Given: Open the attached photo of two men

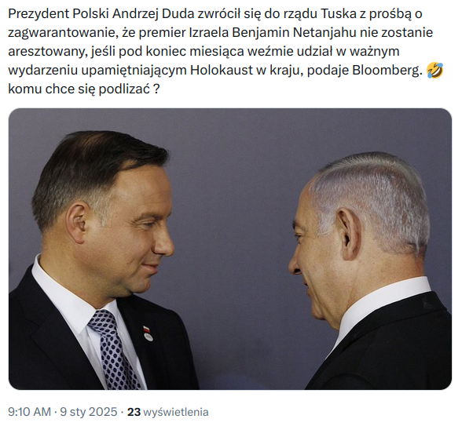Looking at the screenshot, I should tap(230, 249).
